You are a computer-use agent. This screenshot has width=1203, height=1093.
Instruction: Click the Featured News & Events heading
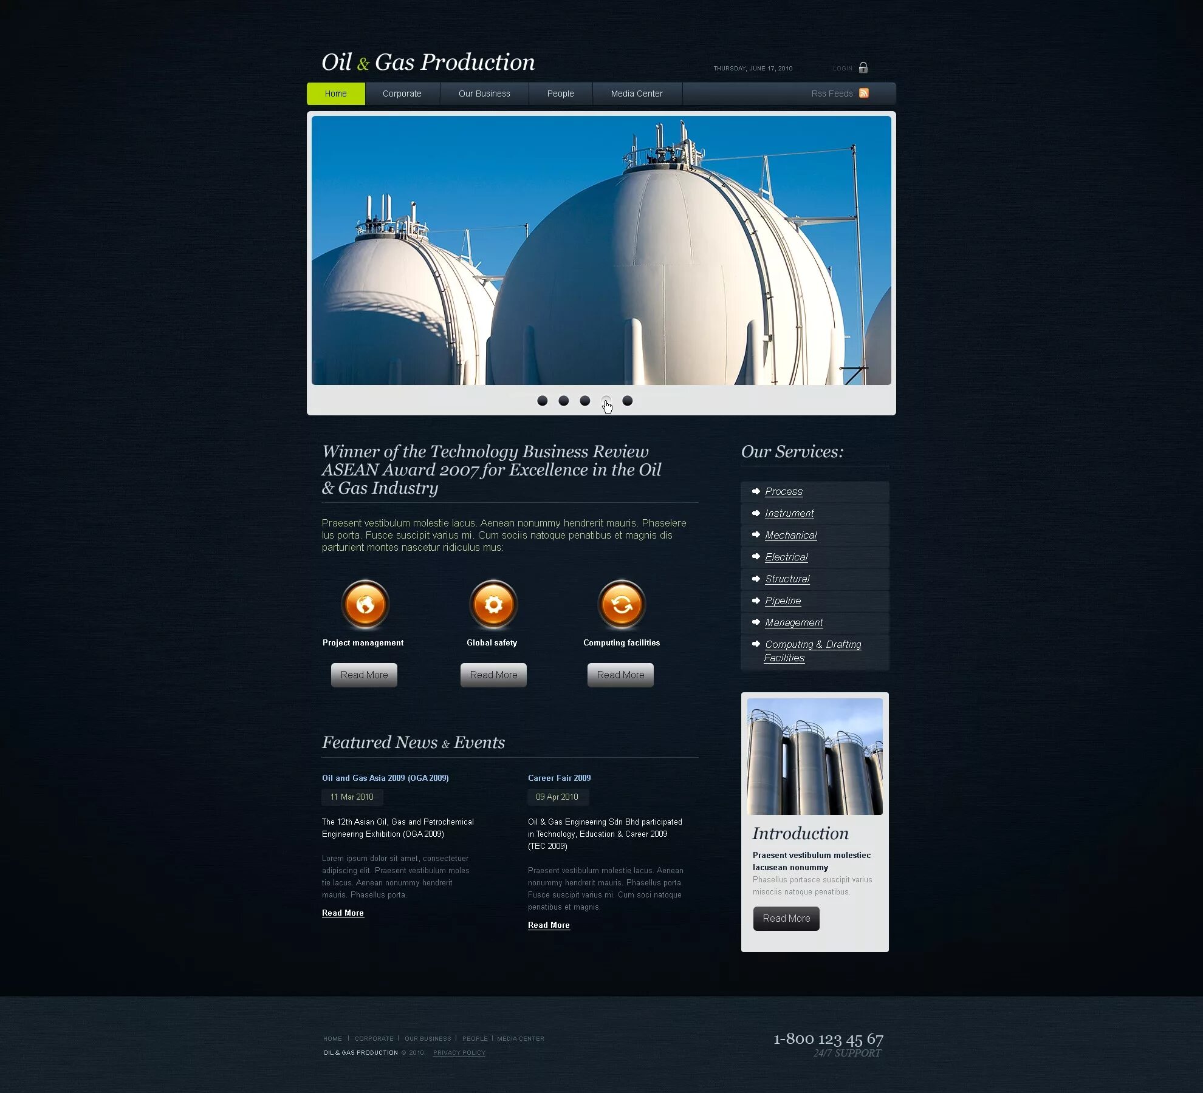click(x=413, y=743)
